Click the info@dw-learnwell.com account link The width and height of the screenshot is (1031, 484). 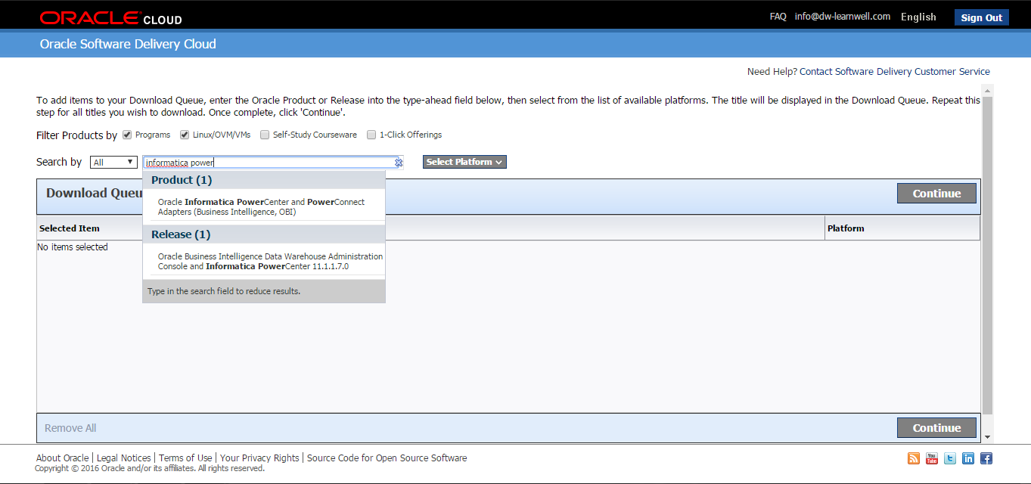[x=843, y=17]
